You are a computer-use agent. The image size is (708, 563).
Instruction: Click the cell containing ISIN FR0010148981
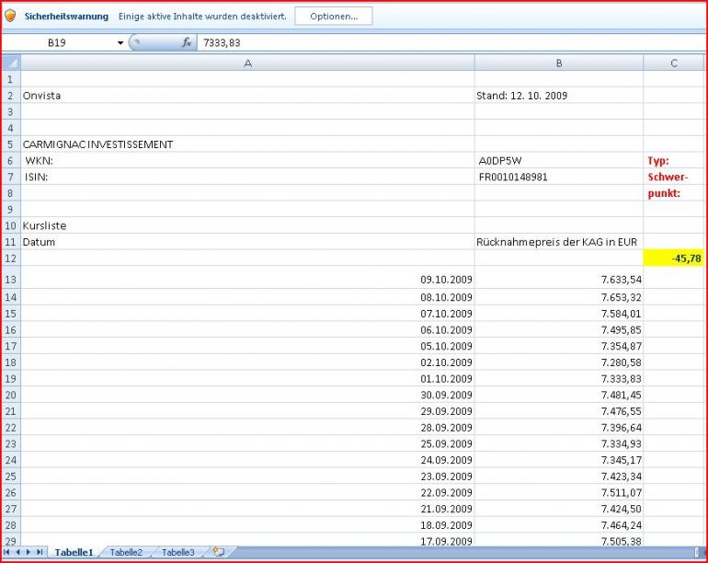click(558, 177)
